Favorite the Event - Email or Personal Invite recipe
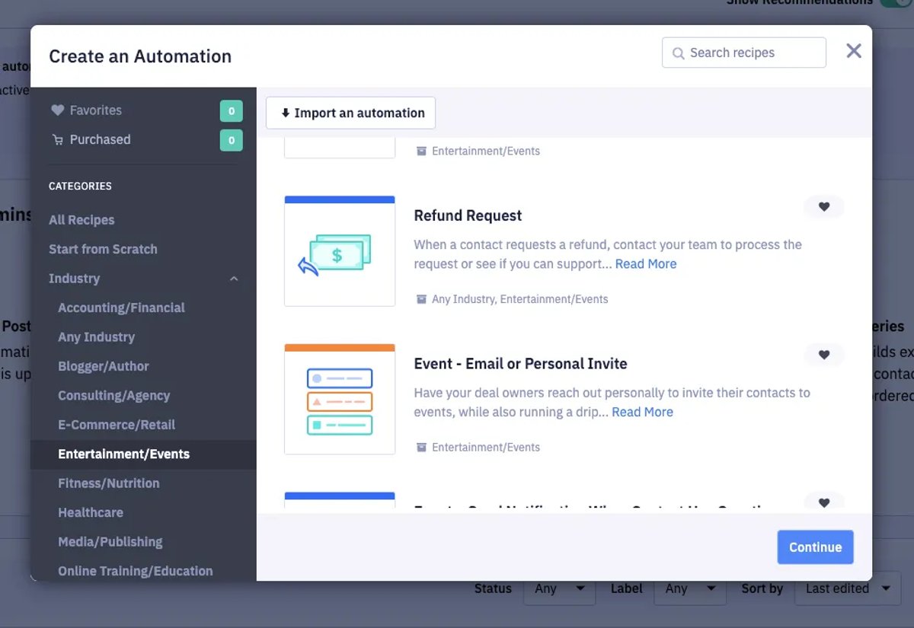 [x=823, y=355]
